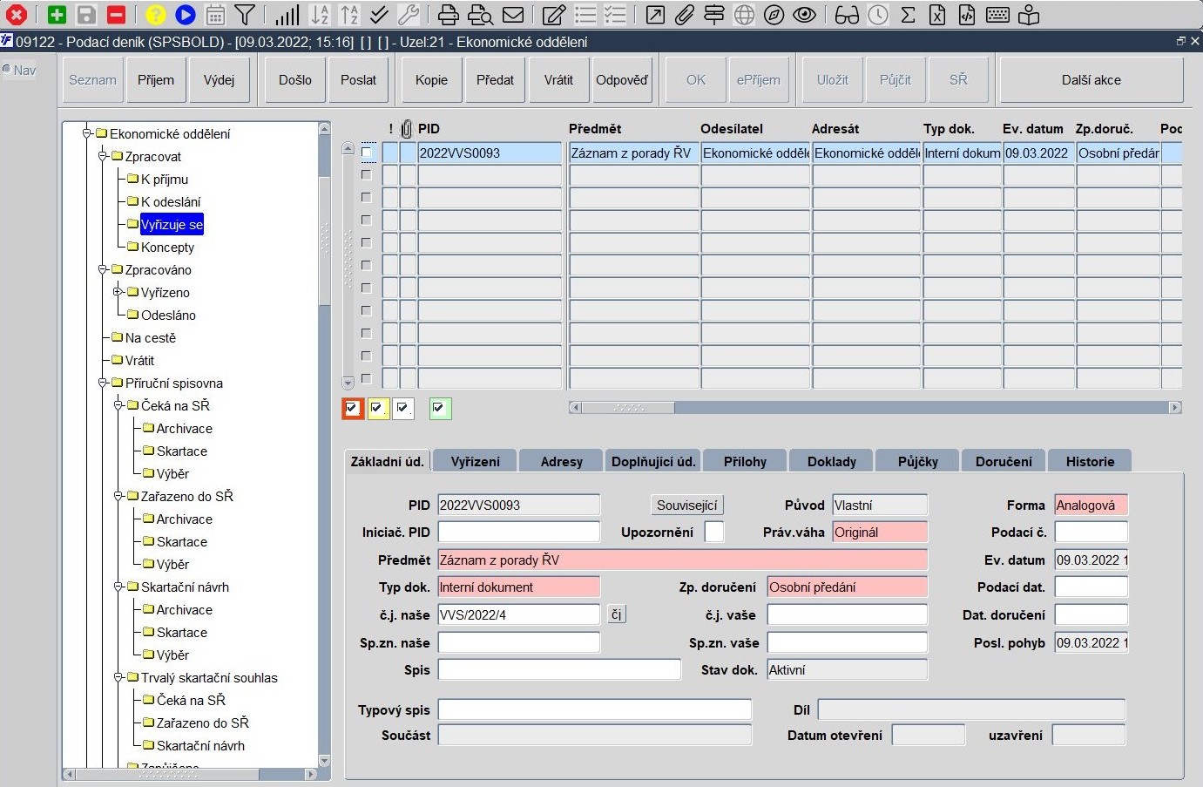1203x787 pixels.
Task: Click the green plus add record icon
Action: [x=57, y=15]
